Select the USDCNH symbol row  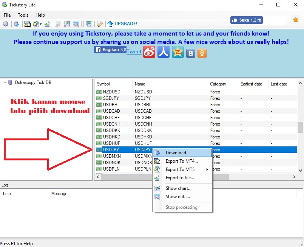(196, 124)
